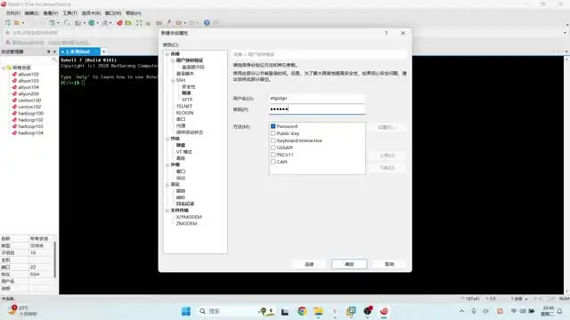Screen dimensions: 570x320
Task: Click the aliyun102 session icon
Action: click(x=14, y=74)
